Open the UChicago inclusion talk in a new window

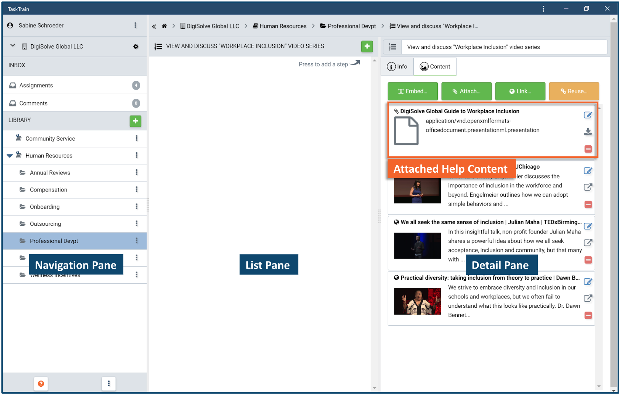coord(588,187)
